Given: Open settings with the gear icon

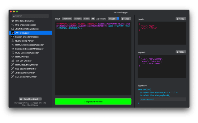Looking at the screenshot, I should click(x=93, y=19).
